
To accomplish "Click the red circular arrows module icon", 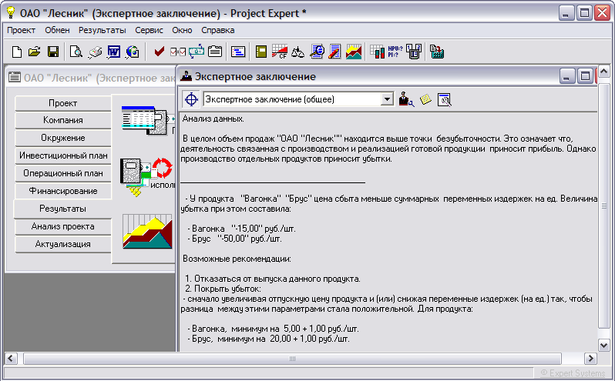I will point(162,168).
